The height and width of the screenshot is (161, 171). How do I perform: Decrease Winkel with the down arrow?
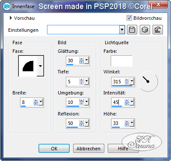tap(127, 83)
